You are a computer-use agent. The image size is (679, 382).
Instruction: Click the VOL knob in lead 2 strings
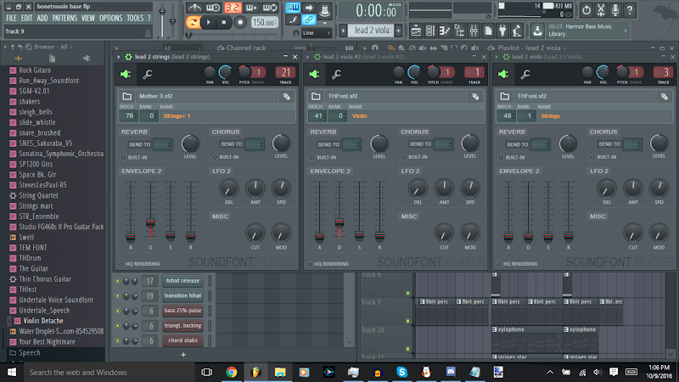click(225, 72)
